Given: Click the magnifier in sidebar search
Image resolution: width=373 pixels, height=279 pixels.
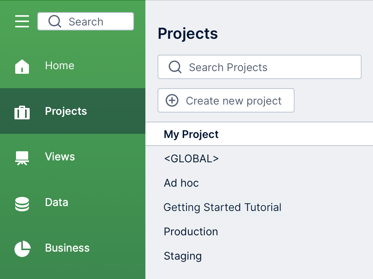Looking at the screenshot, I should coord(55,21).
